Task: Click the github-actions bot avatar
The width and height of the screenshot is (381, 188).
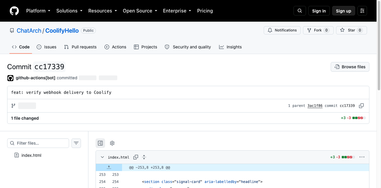Action: pos(10,78)
